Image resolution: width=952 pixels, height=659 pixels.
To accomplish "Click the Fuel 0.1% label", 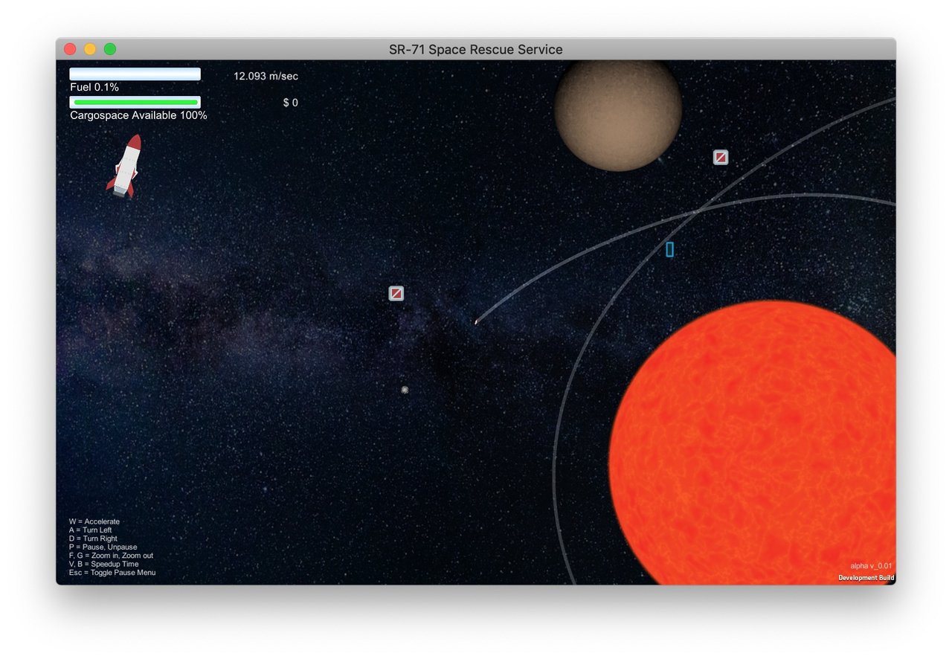I will click(x=94, y=87).
